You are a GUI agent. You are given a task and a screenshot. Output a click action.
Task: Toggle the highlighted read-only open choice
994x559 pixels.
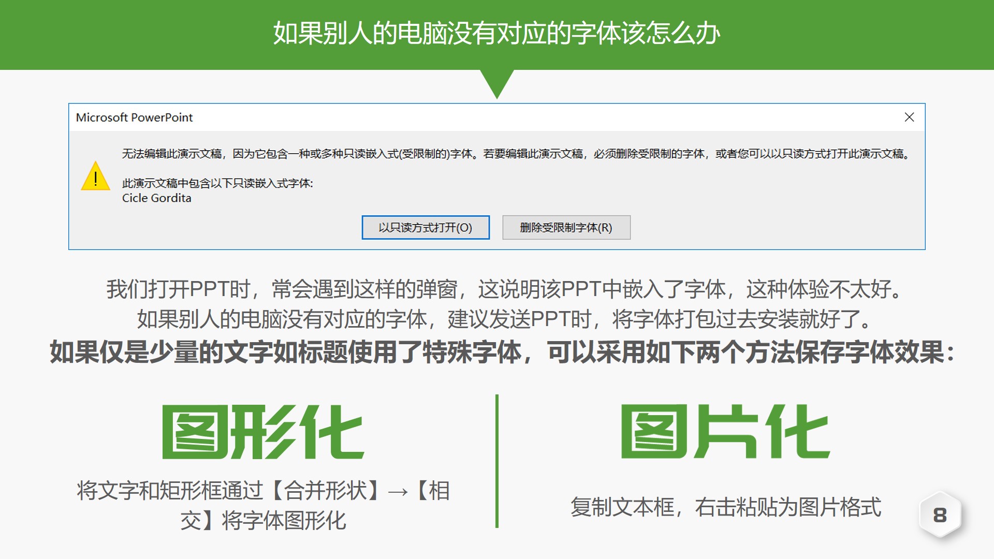426,227
